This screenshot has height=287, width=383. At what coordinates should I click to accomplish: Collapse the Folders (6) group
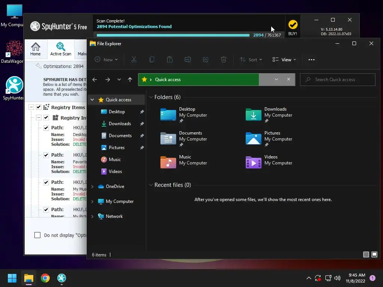[x=151, y=97]
